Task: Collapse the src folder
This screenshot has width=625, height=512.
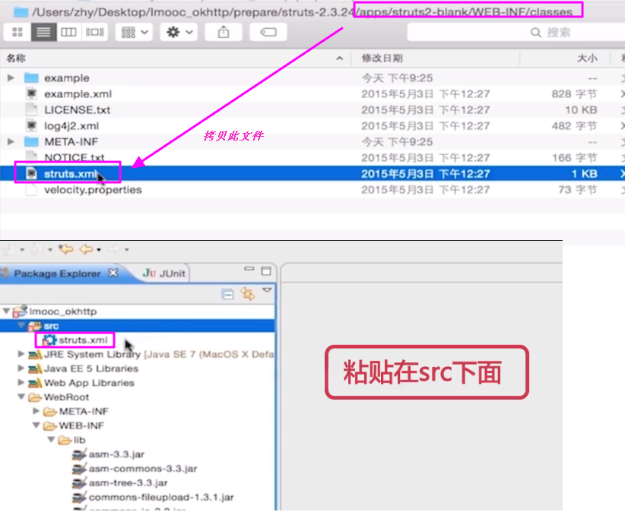Action: tap(21, 325)
